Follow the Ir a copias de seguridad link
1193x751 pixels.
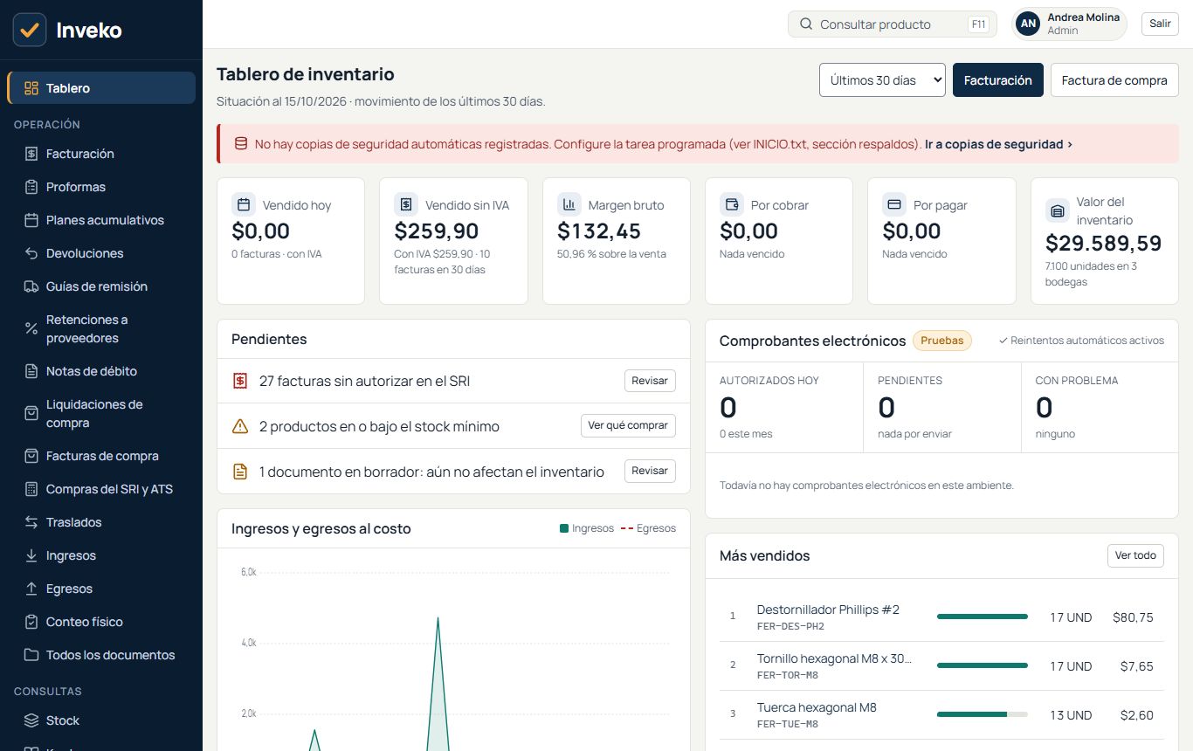[x=999, y=144]
